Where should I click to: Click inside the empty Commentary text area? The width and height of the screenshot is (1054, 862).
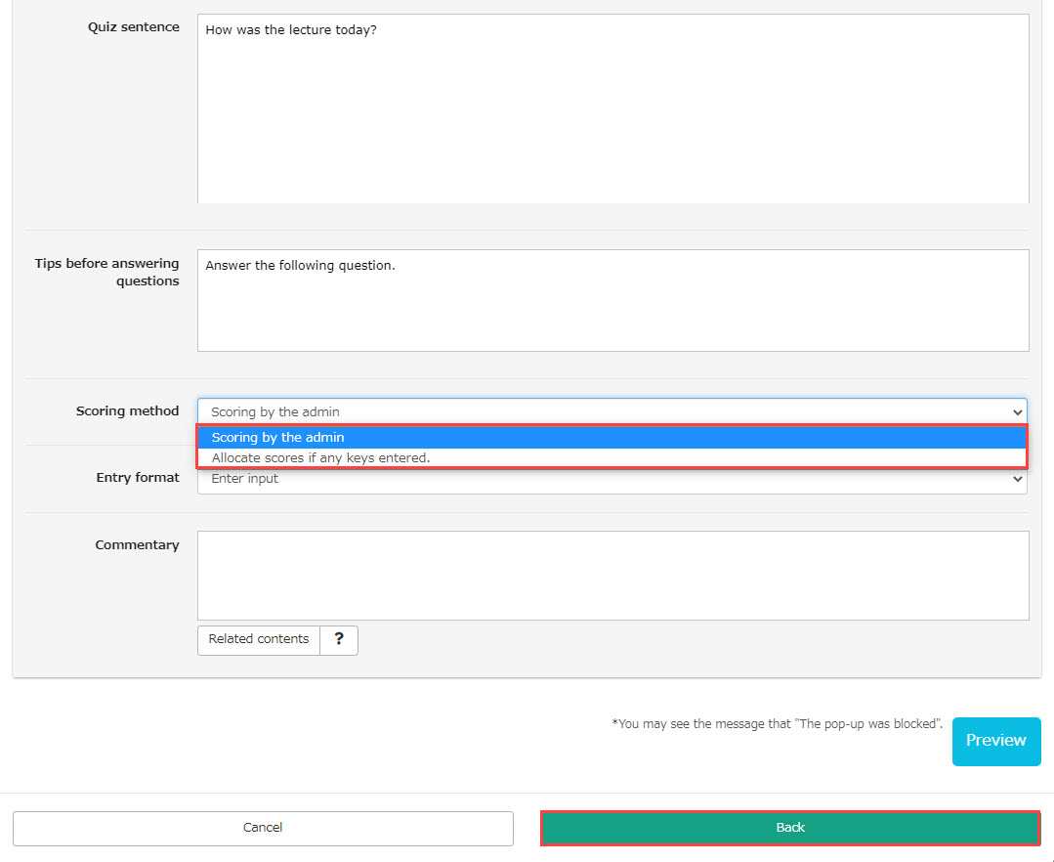click(x=612, y=575)
